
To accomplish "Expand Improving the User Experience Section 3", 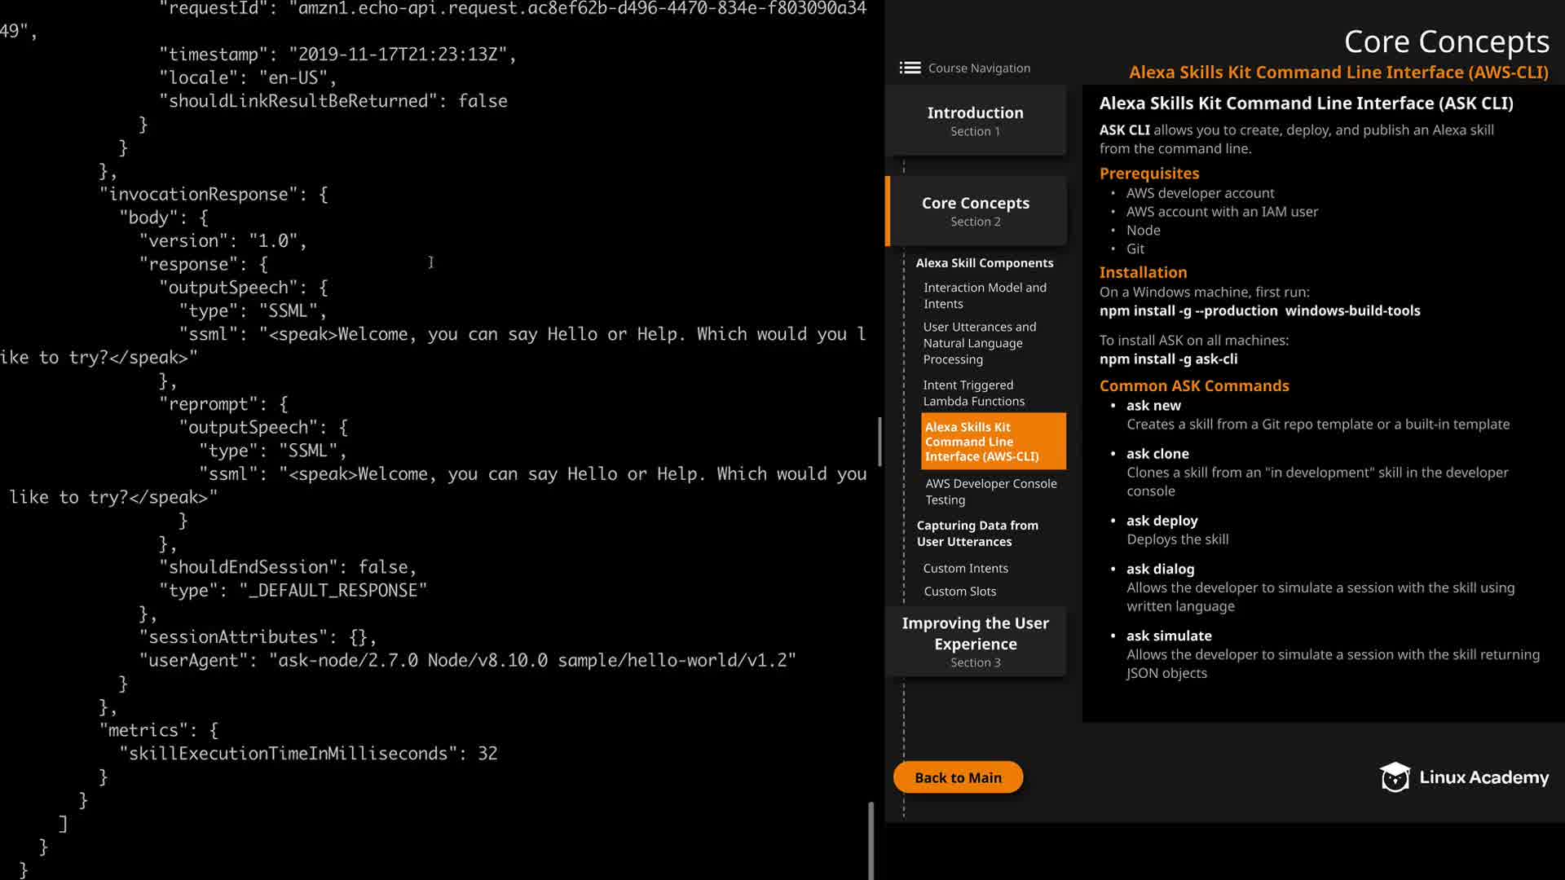I will click(975, 642).
